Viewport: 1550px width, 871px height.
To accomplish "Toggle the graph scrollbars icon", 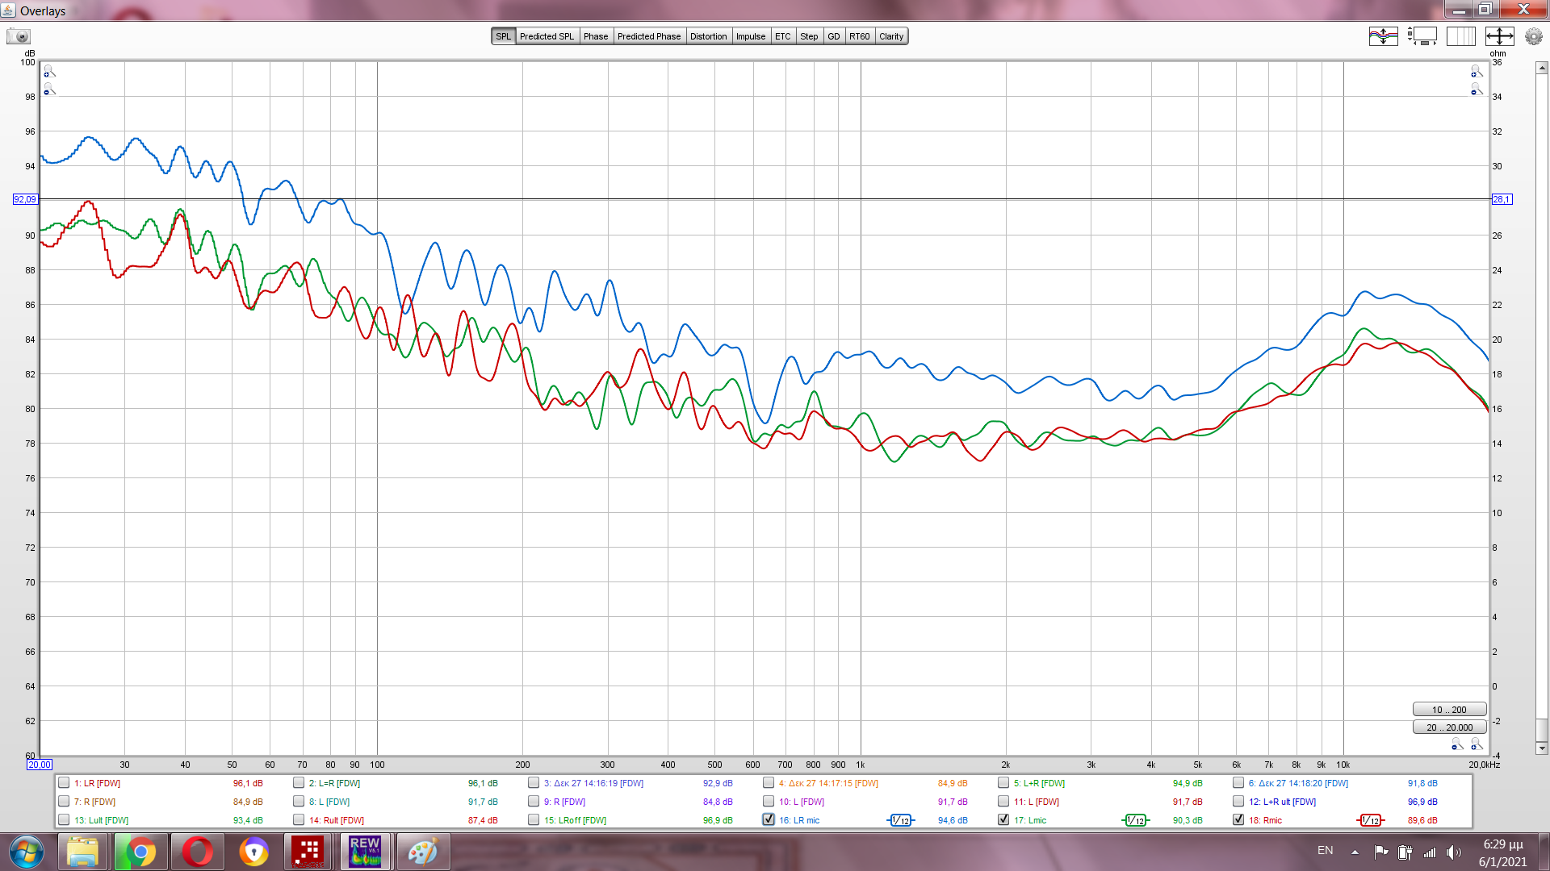I will pyautogui.click(x=1422, y=36).
